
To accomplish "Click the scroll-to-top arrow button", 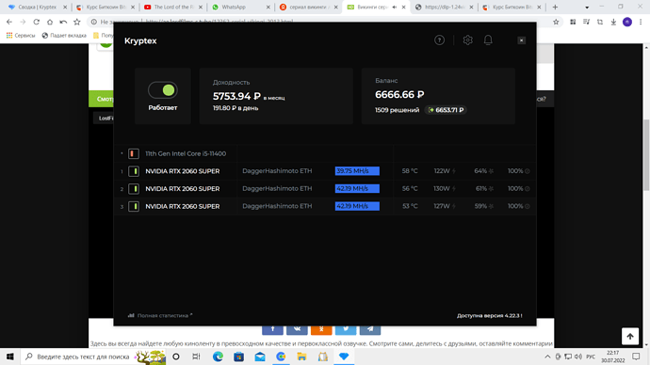I will 630,336.
